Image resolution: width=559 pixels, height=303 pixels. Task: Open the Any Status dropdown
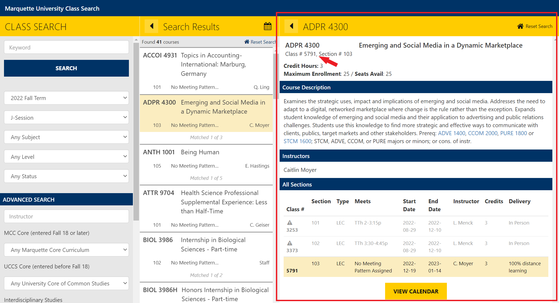[66, 176]
